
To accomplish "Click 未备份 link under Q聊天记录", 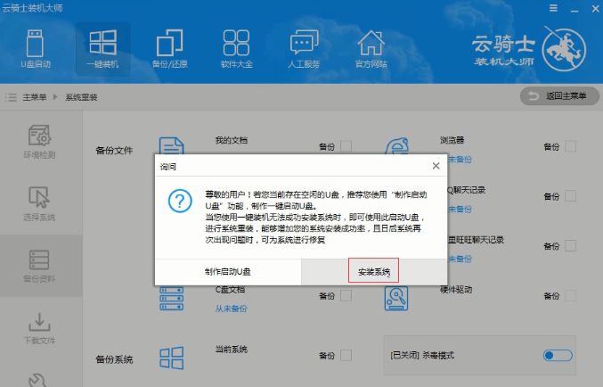I will pyautogui.click(x=460, y=209).
